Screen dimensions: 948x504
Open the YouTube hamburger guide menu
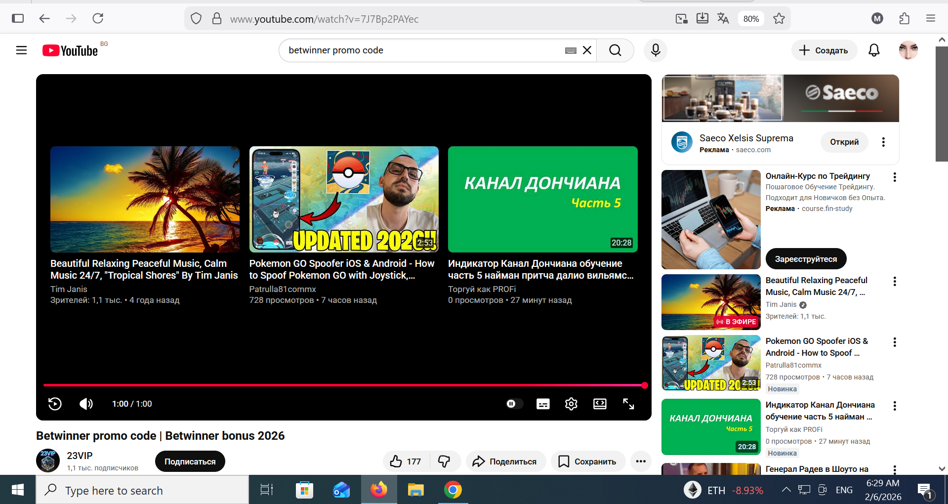[21, 50]
